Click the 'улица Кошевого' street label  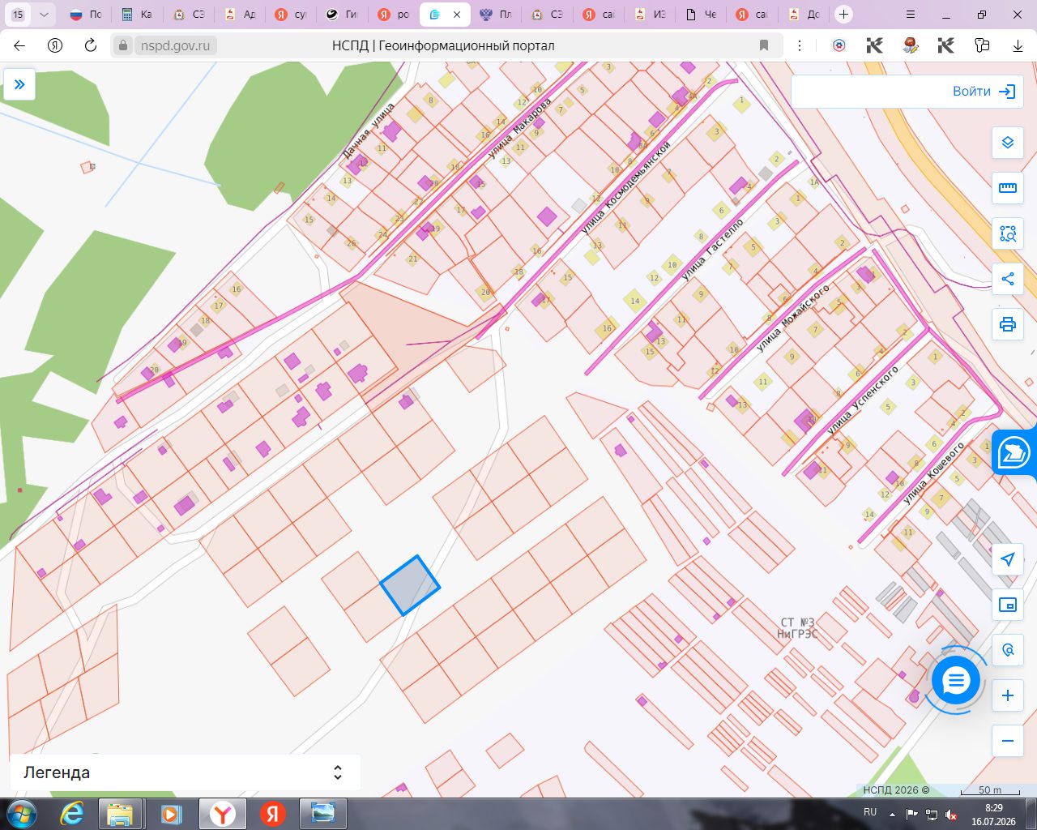[934, 473]
